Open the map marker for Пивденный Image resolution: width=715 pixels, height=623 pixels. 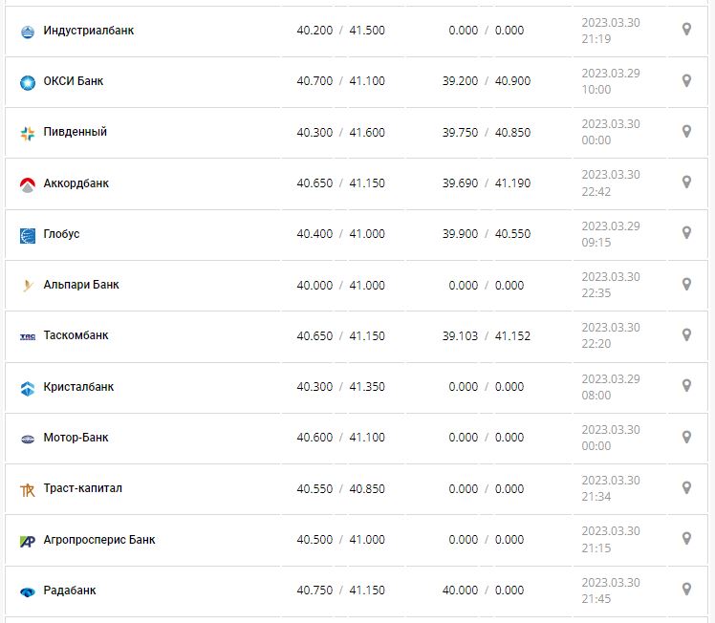click(686, 131)
